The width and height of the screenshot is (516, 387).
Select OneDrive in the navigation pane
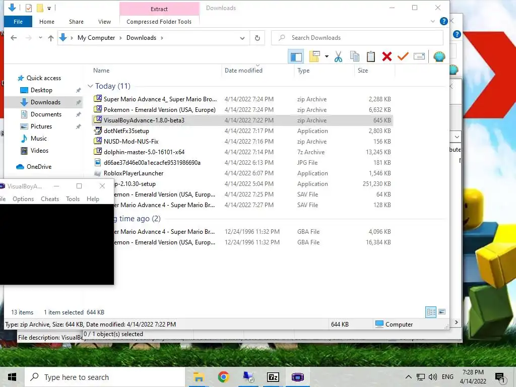(39, 167)
